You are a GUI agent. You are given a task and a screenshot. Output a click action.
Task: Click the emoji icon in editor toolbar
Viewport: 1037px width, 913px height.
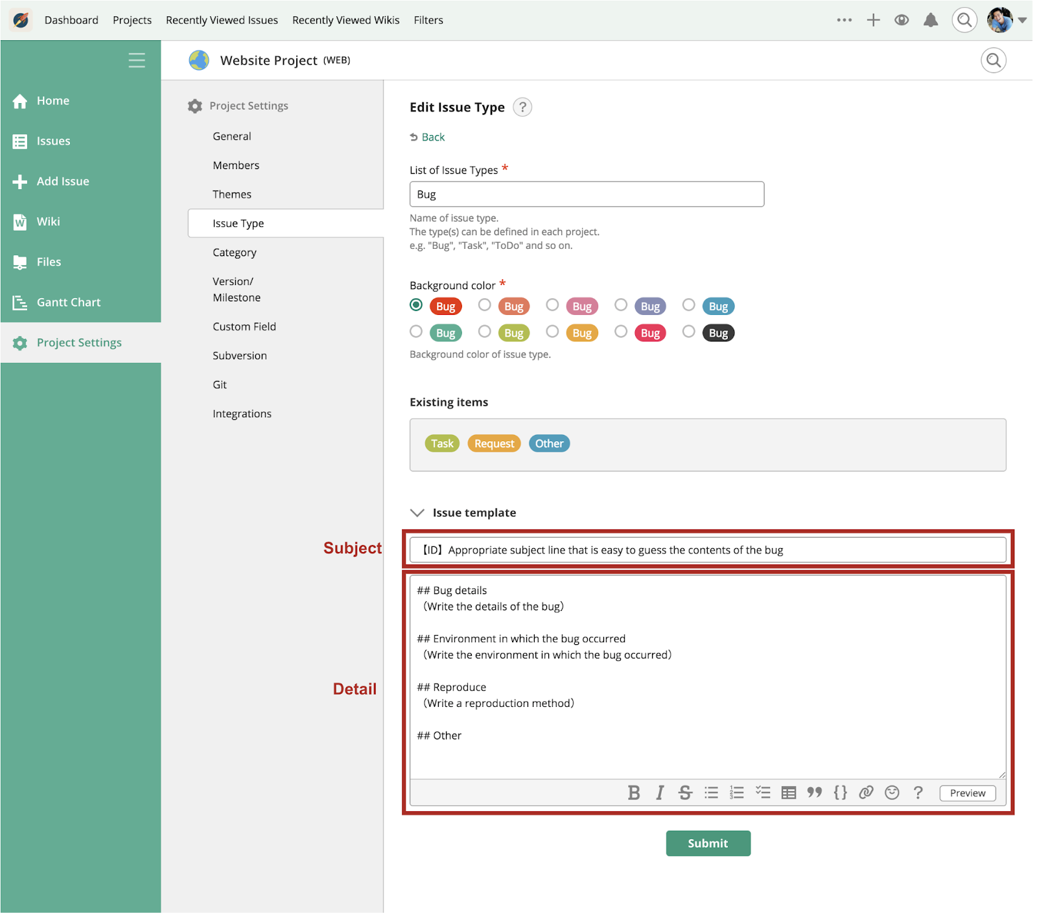click(x=892, y=792)
